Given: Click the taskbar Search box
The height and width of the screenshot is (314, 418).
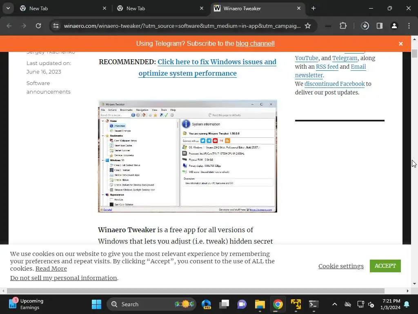Looking at the screenshot, I should 152,304.
